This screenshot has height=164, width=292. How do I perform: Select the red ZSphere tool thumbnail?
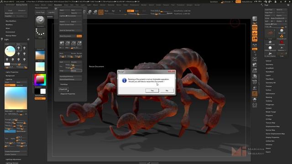coord(282,42)
